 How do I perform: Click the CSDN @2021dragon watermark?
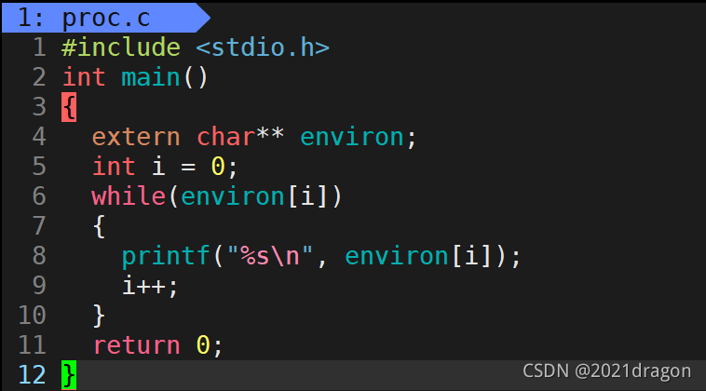coord(606,371)
